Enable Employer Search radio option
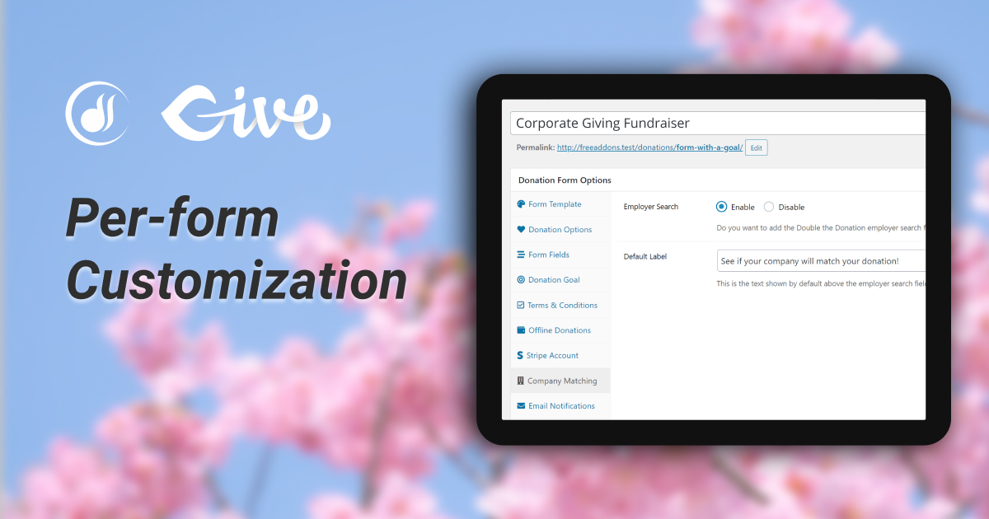This screenshot has height=519, width=989. point(722,207)
